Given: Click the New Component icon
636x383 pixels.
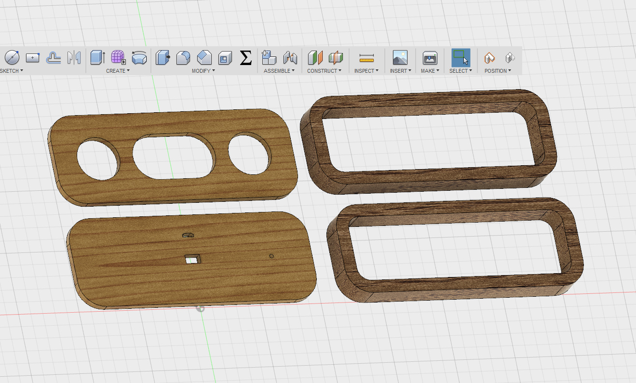Looking at the screenshot, I should click(x=269, y=58).
